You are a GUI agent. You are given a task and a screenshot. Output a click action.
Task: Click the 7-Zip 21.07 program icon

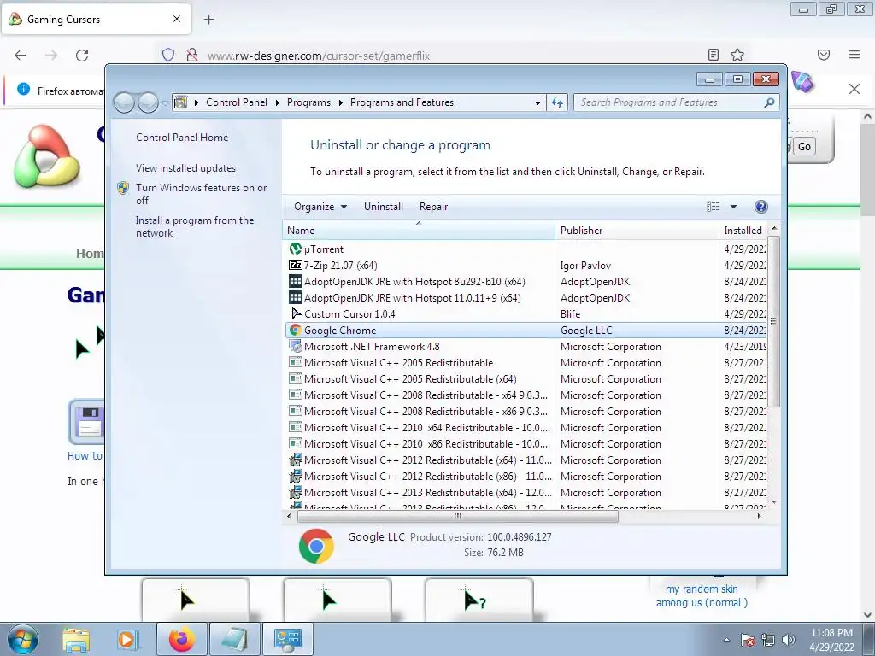point(295,266)
